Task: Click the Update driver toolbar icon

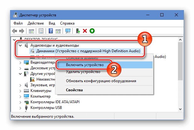Action: tap(78, 31)
